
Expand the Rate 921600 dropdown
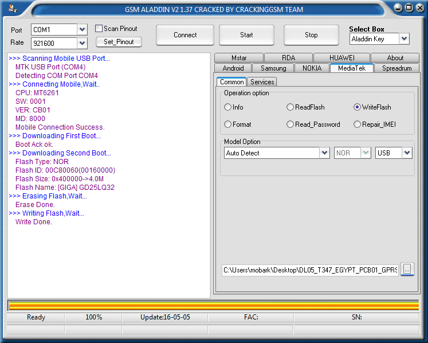[x=82, y=43]
